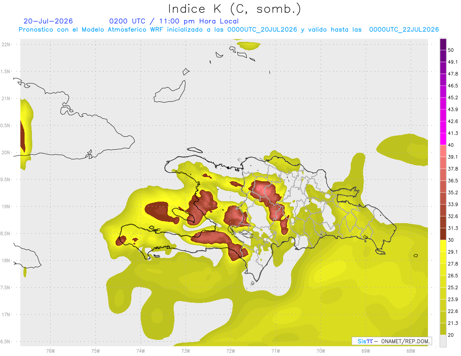Click the colorbar value "49.1"
The height and width of the screenshot is (356, 461).
coord(453,62)
